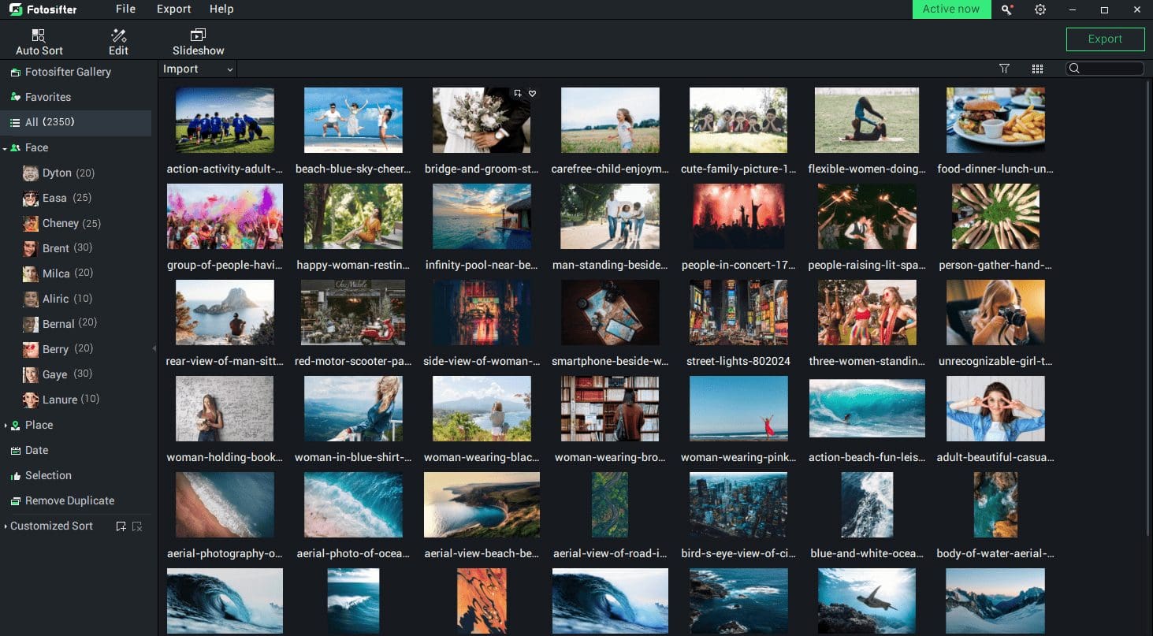
Task: Collapse the Face tree section
Action: [6, 148]
